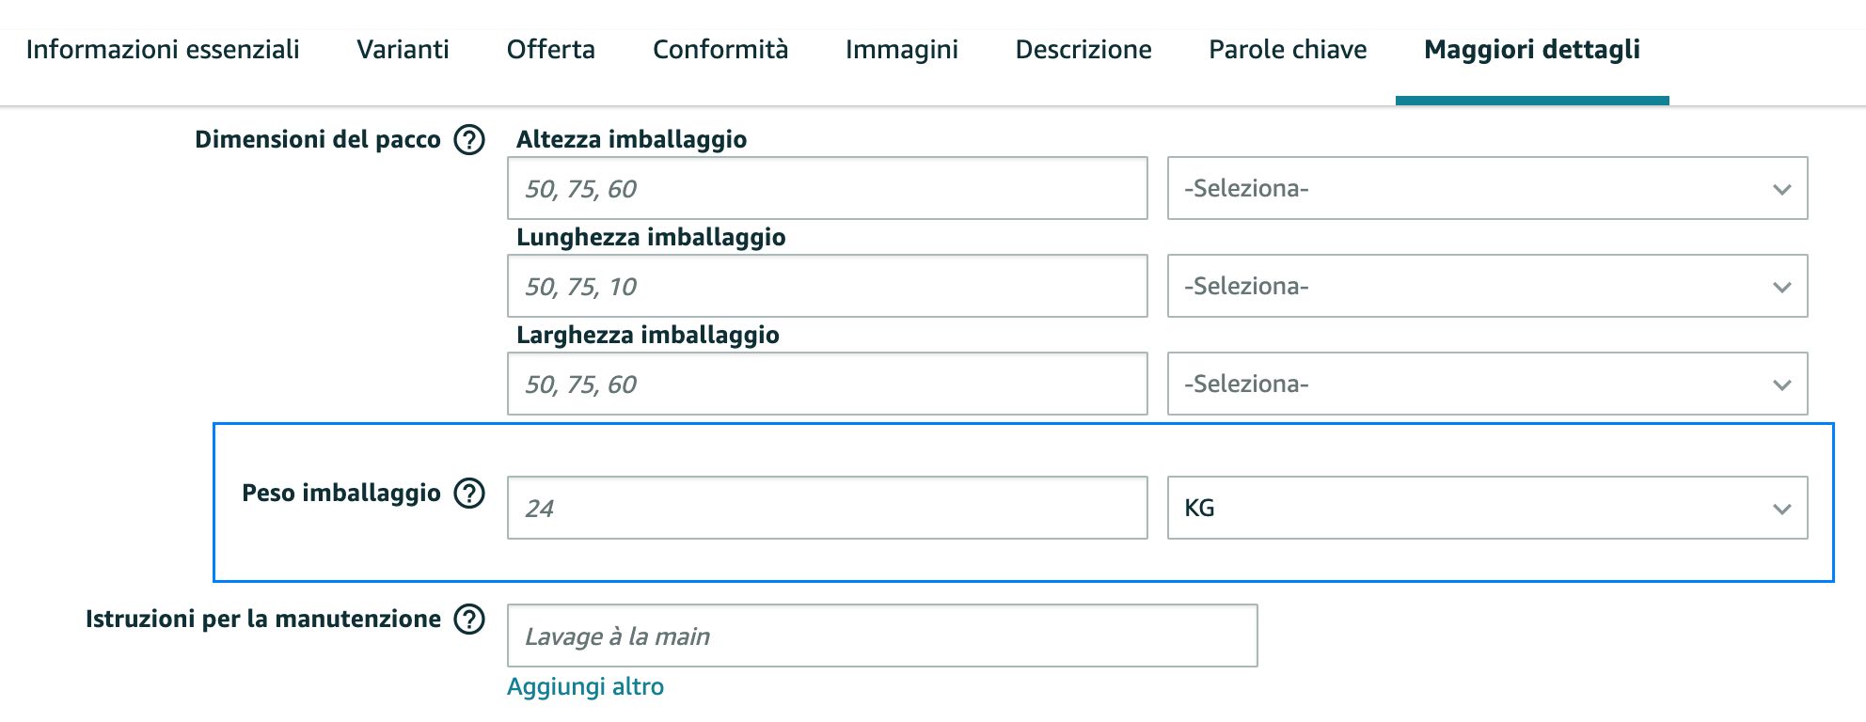Open the KG weight unit dropdown
This screenshot has width=1866, height=722.
coord(1487,508)
